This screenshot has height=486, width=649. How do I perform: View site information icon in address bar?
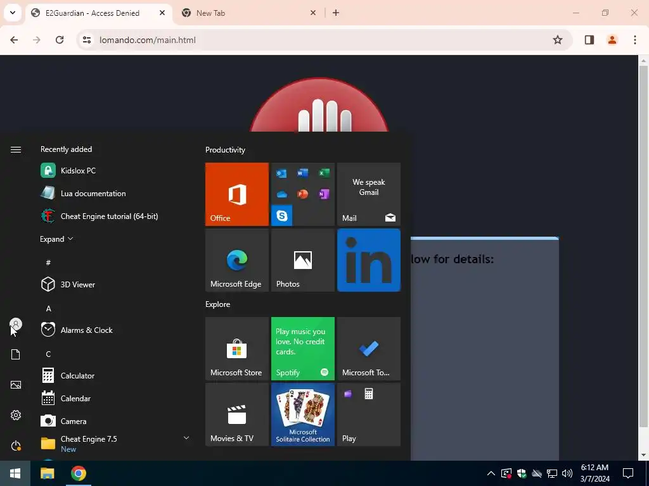click(86, 40)
